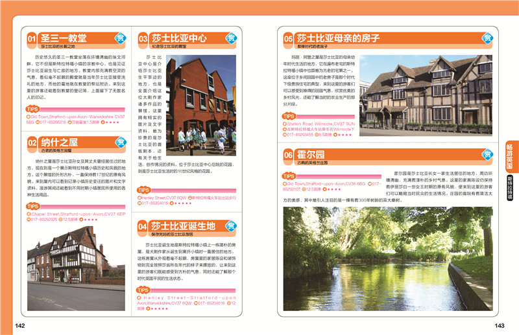Click the timber-framed 纳什之屋 street photo
The height and width of the screenshot is (335, 519).
76,268
